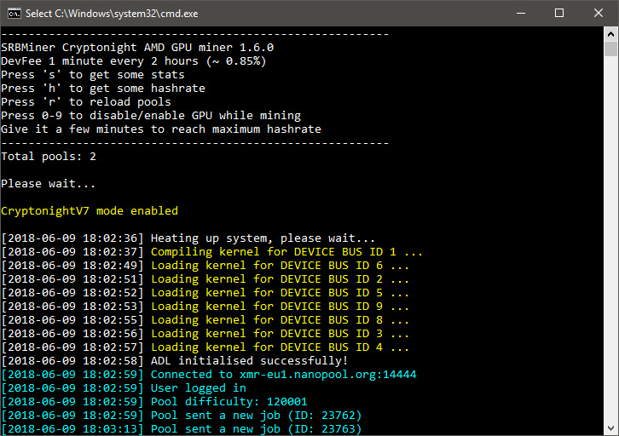Click the SRBMiner Cryptonight AMD GPU miner line

pyautogui.click(x=137, y=48)
